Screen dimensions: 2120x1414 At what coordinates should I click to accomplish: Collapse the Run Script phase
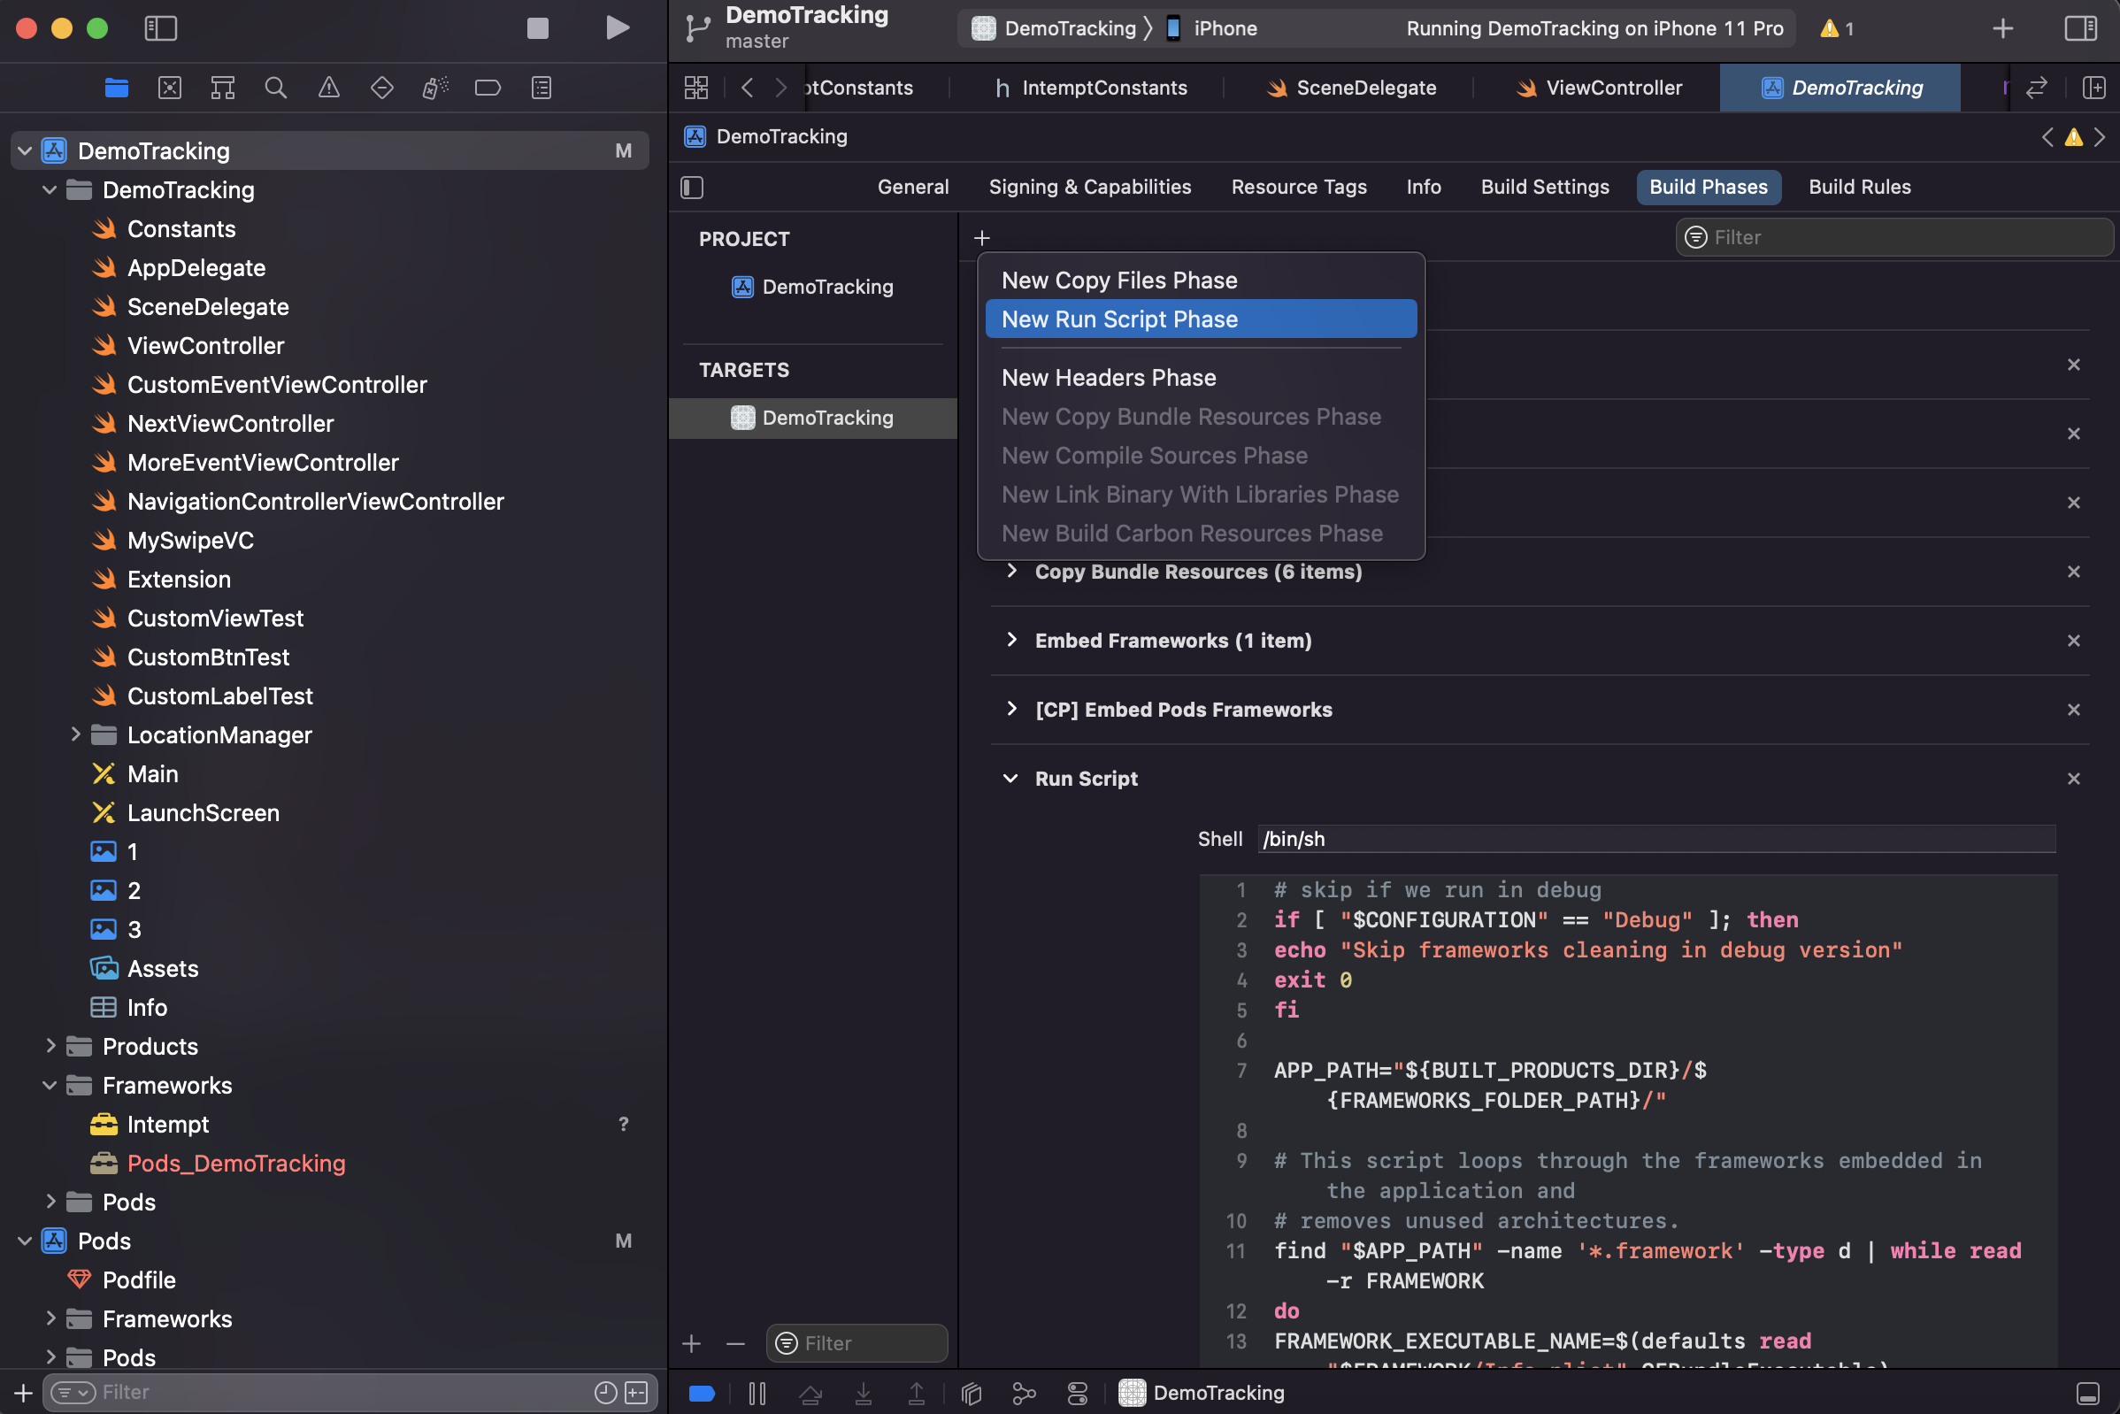click(1010, 779)
